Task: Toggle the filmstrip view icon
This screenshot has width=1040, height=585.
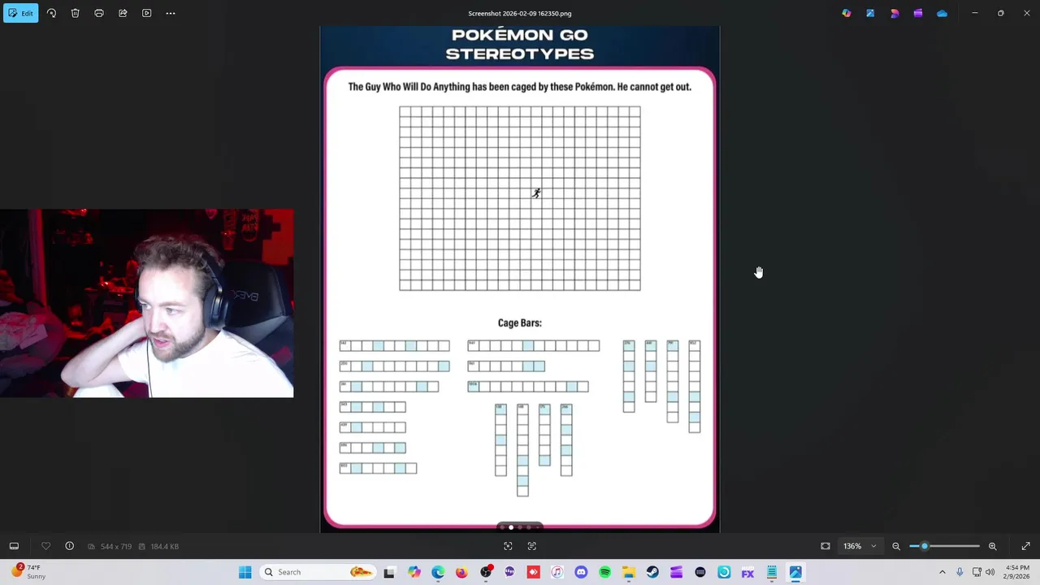Action: (x=14, y=546)
